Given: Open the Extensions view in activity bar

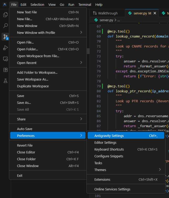Looking at the screenshot, I should pyautogui.click(x=5, y=70).
